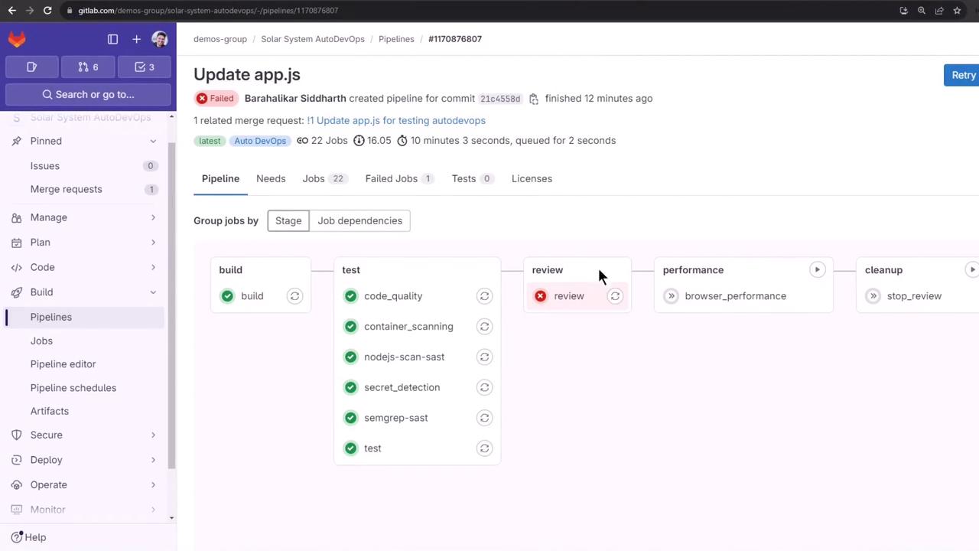
Task: Click the browser address bar
Action: pyautogui.click(x=474, y=11)
